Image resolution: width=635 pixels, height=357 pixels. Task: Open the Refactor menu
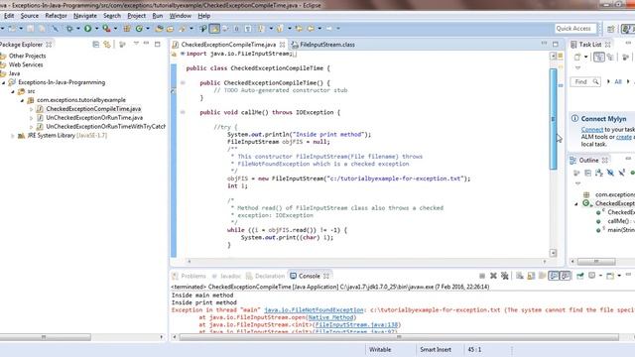point(56,16)
